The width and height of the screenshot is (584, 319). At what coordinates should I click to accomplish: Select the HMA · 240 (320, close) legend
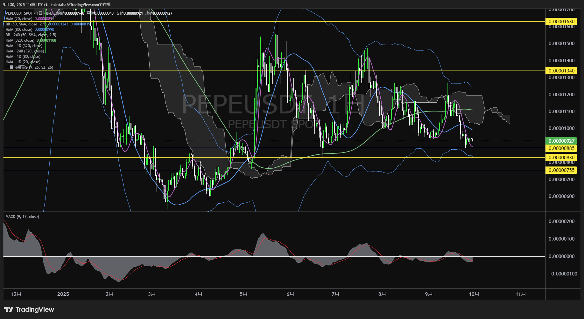(x=25, y=51)
